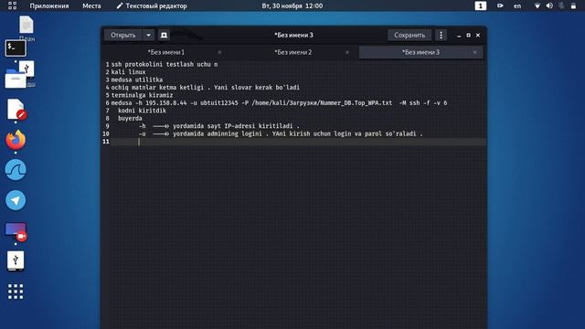Click the '-u' explanation on line 10
Screen dimensions: 585x329
pyautogui.click(x=281, y=133)
